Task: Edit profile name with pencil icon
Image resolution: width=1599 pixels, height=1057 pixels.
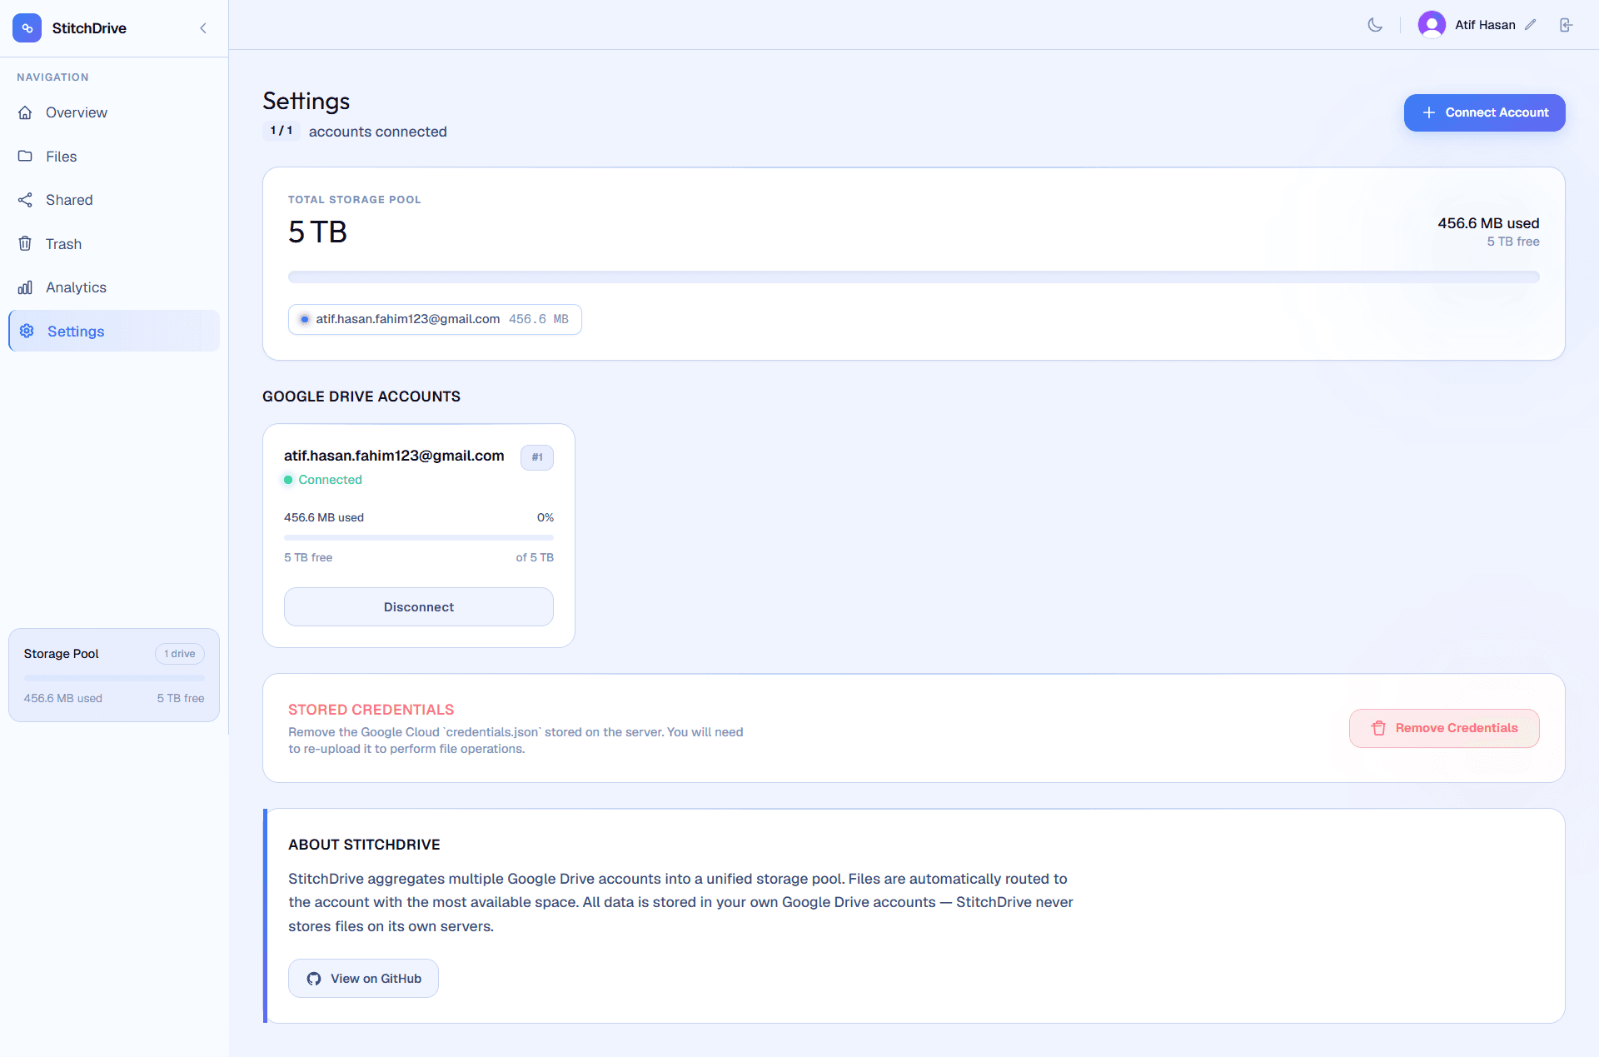Action: 1531,25
